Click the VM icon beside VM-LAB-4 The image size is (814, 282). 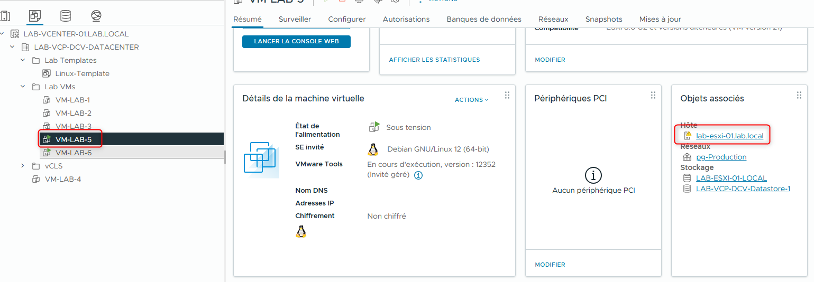click(x=36, y=179)
